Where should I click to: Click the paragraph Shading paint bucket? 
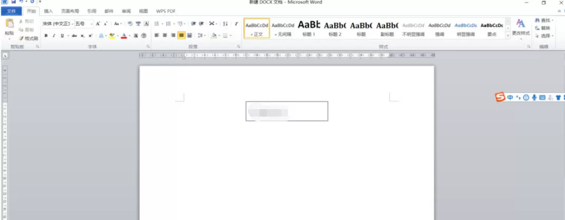coord(214,35)
